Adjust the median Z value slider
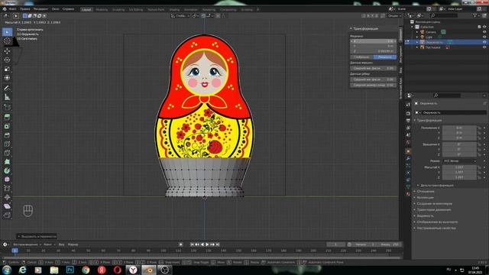Image resolution: width=489 pixels, height=275 pixels. [374, 51]
